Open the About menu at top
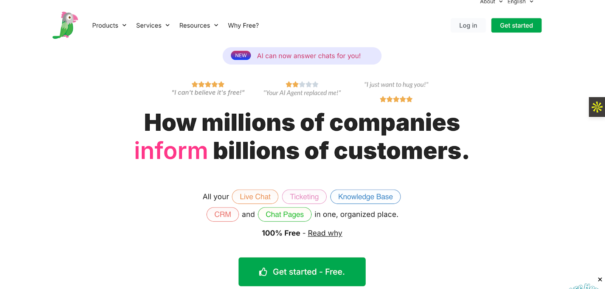The width and height of the screenshot is (605, 289). (491, 2)
